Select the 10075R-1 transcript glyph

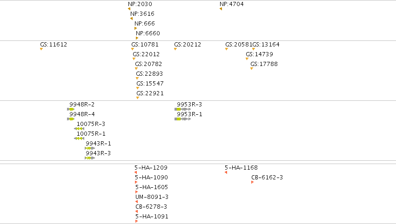(79, 138)
